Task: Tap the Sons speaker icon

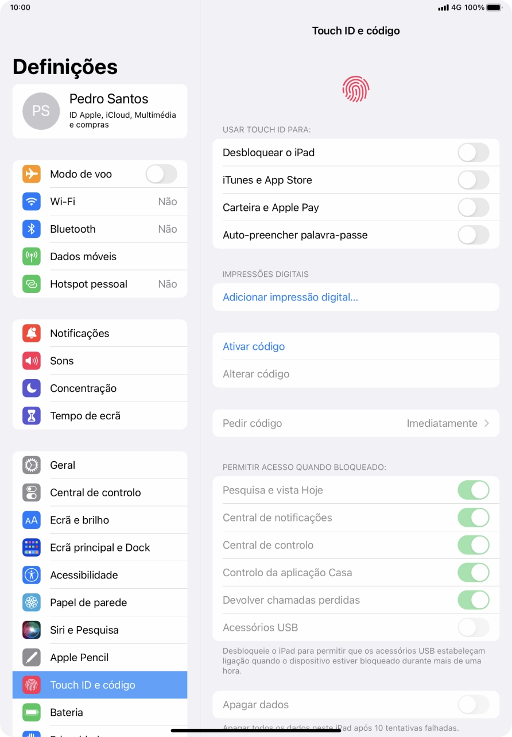Action: [32, 361]
